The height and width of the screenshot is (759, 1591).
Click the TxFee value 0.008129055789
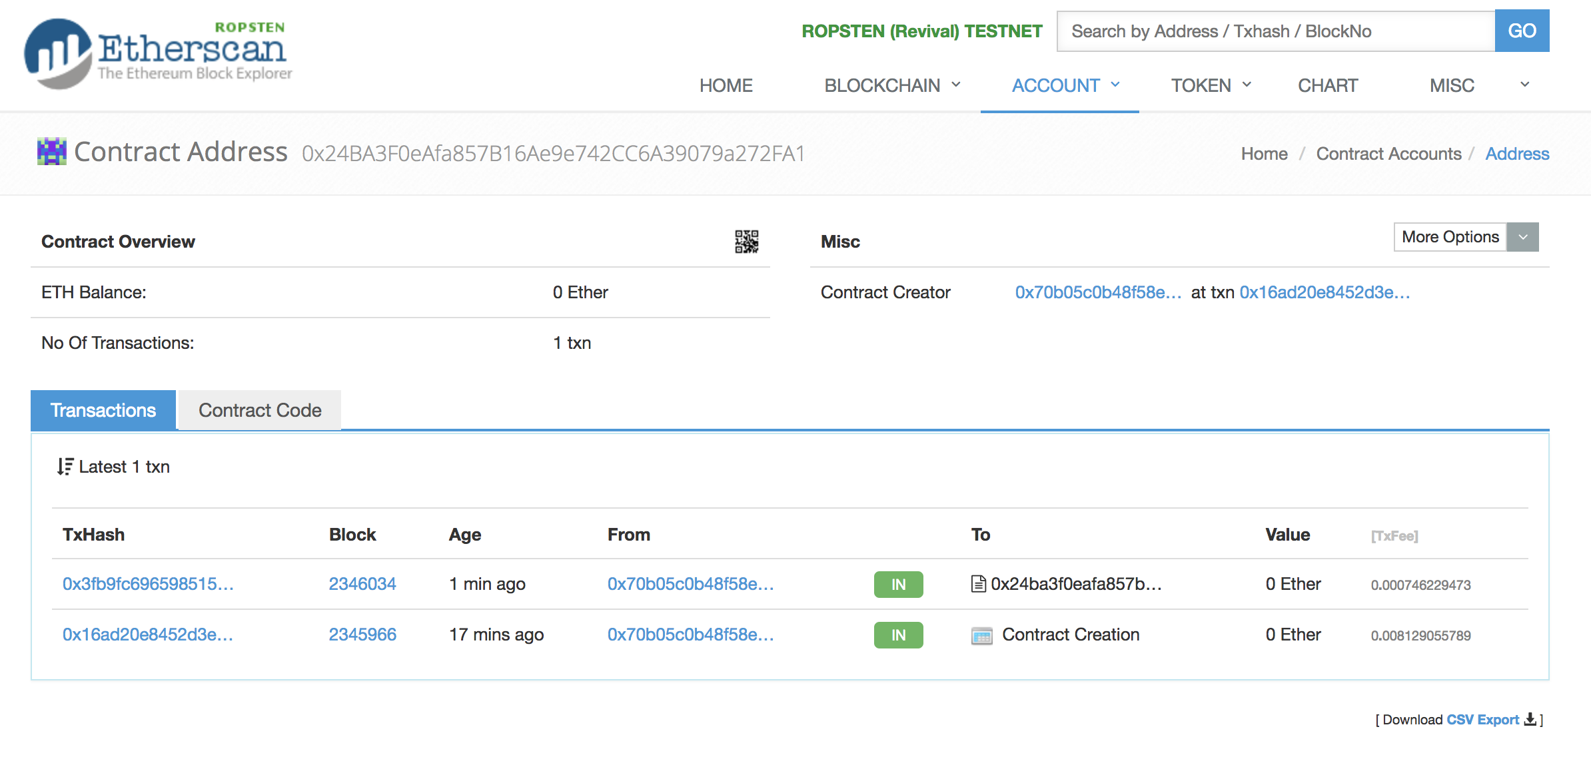pyautogui.click(x=1420, y=636)
